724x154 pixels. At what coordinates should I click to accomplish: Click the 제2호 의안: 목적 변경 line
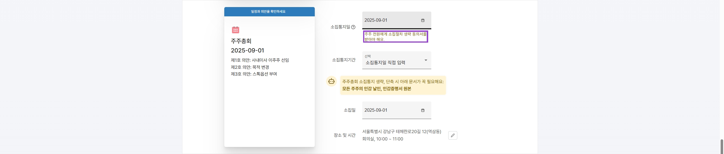click(x=250, y=67)
